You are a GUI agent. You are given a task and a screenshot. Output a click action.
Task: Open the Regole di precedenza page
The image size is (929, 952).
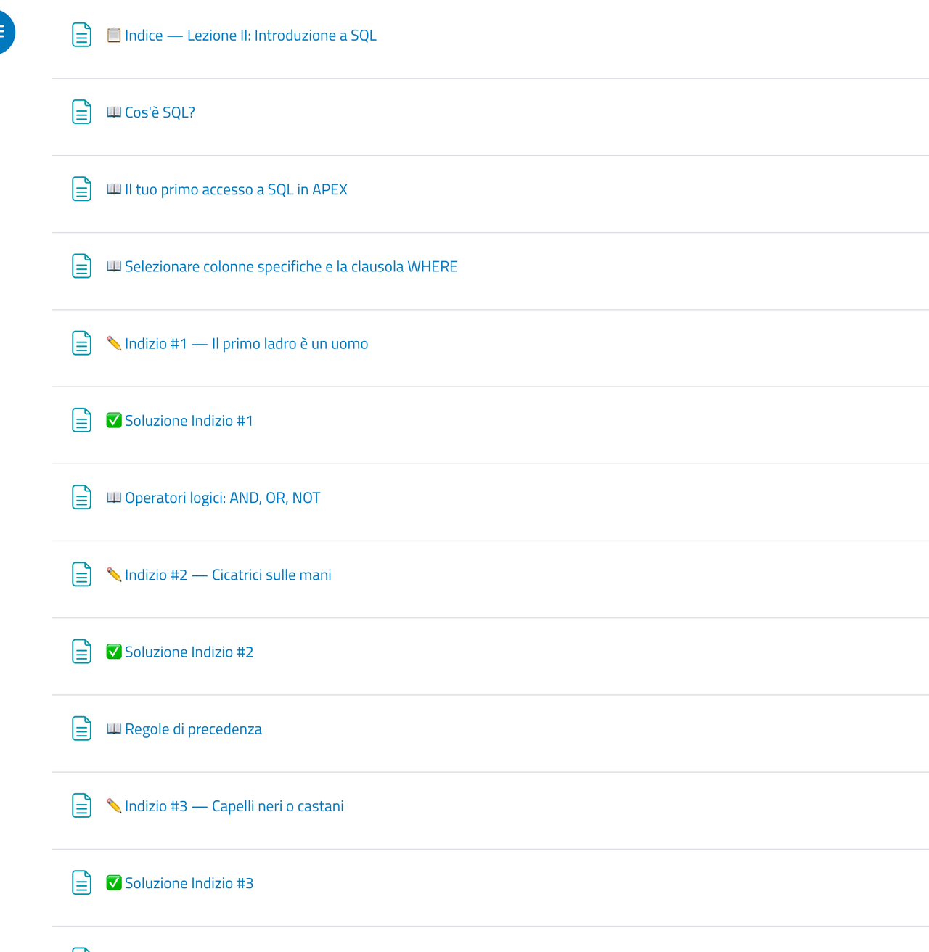[184, 729]
